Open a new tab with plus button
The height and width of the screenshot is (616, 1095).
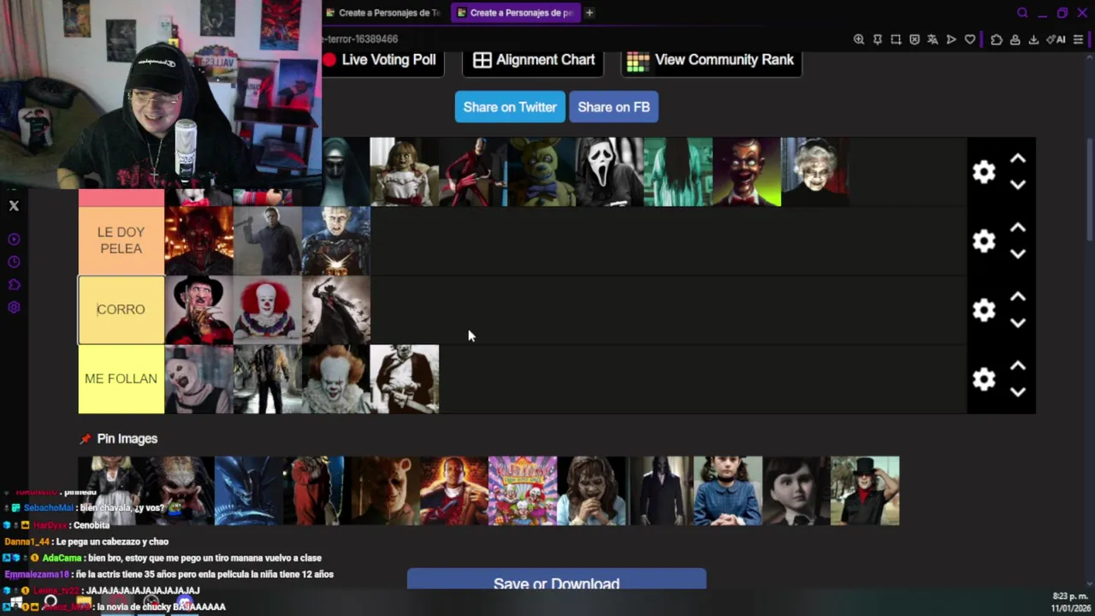(589, 13)
